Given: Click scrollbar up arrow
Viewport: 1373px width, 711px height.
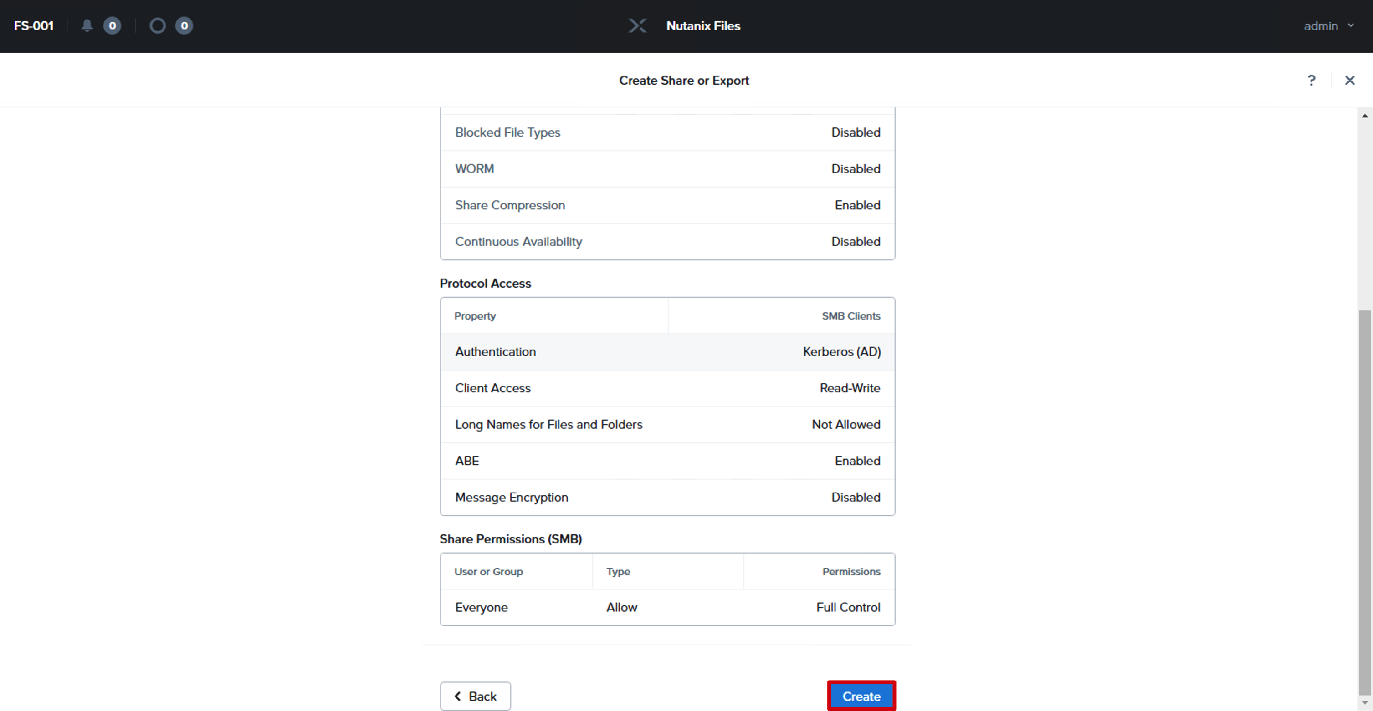Looking at the screenshot, I should 1364,116.
